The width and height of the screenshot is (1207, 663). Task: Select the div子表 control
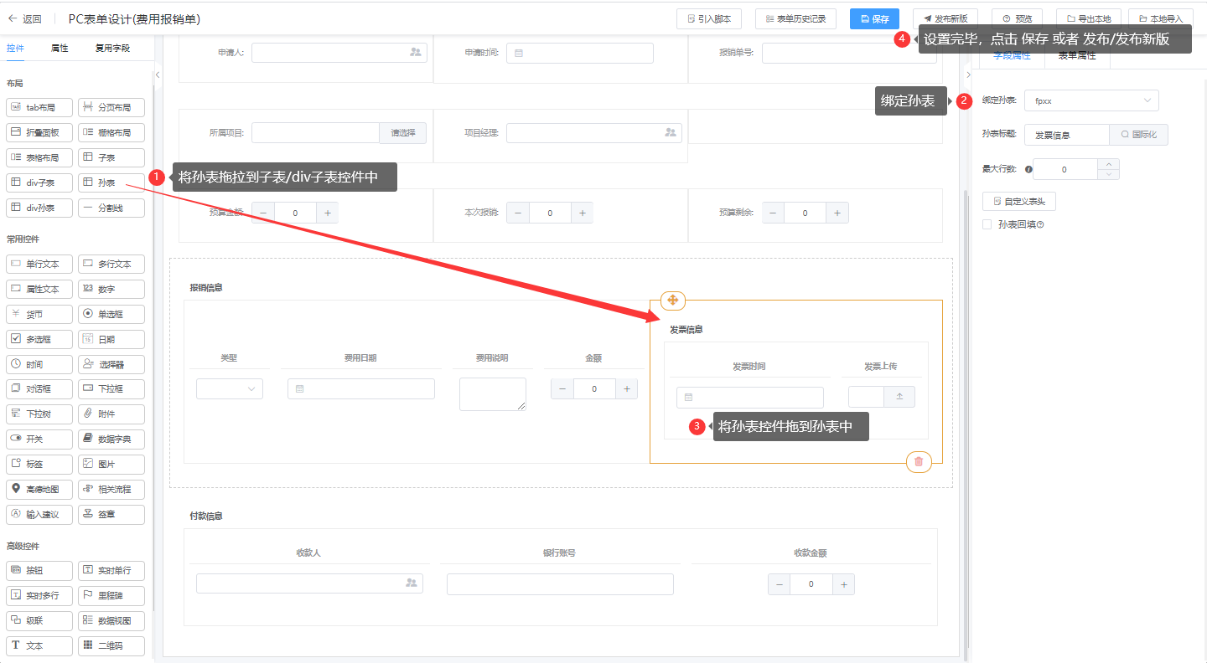[x=39, y=182]
